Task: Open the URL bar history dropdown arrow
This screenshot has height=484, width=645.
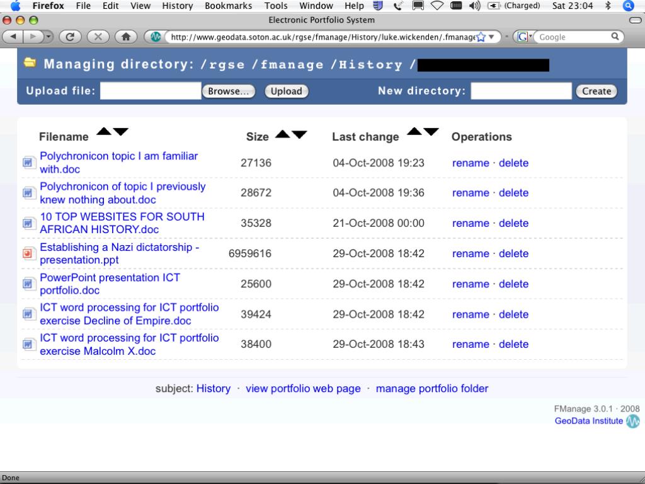Action: point(491,37)
